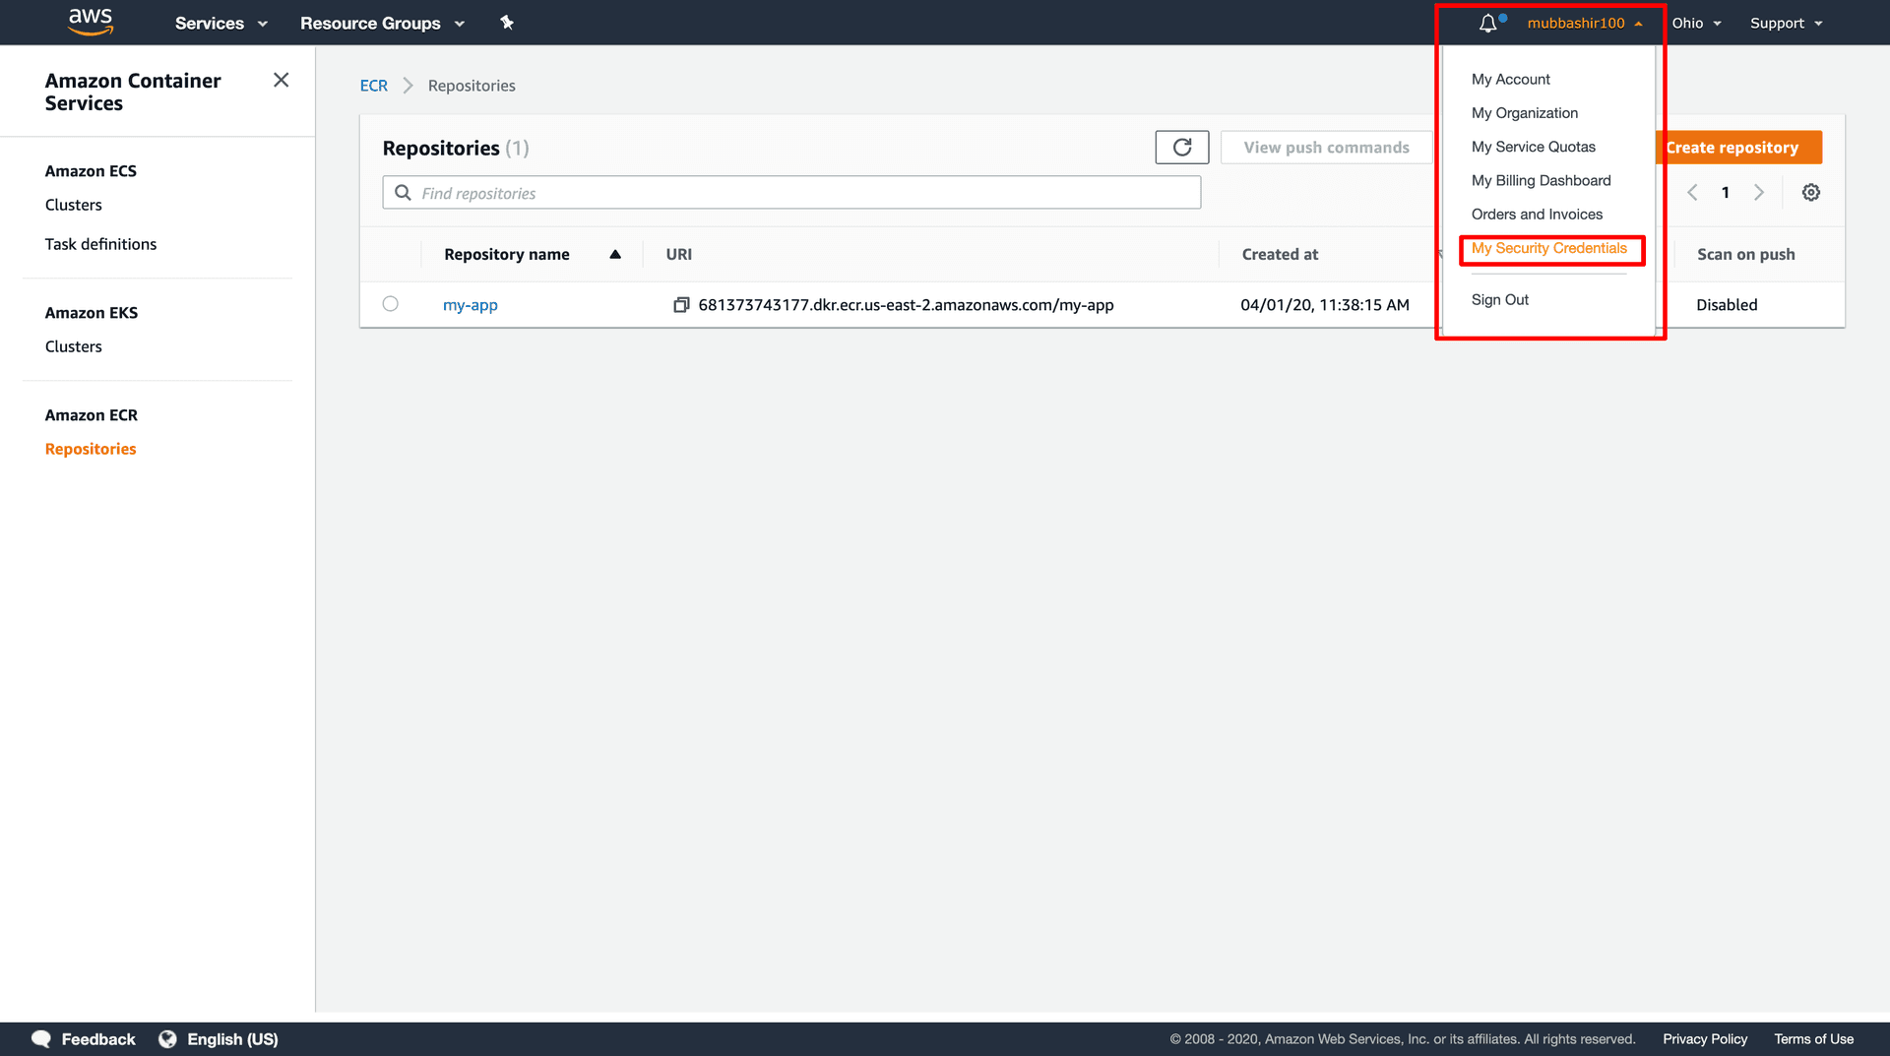Click the Find repositories search field
The width and height of the screenshot is (1890, 1056).
tap(791, 193)
